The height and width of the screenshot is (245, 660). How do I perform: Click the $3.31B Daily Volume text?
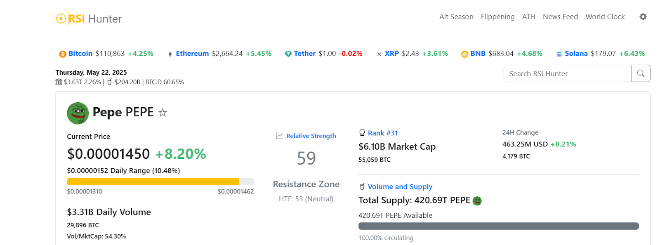pos(109,212)
